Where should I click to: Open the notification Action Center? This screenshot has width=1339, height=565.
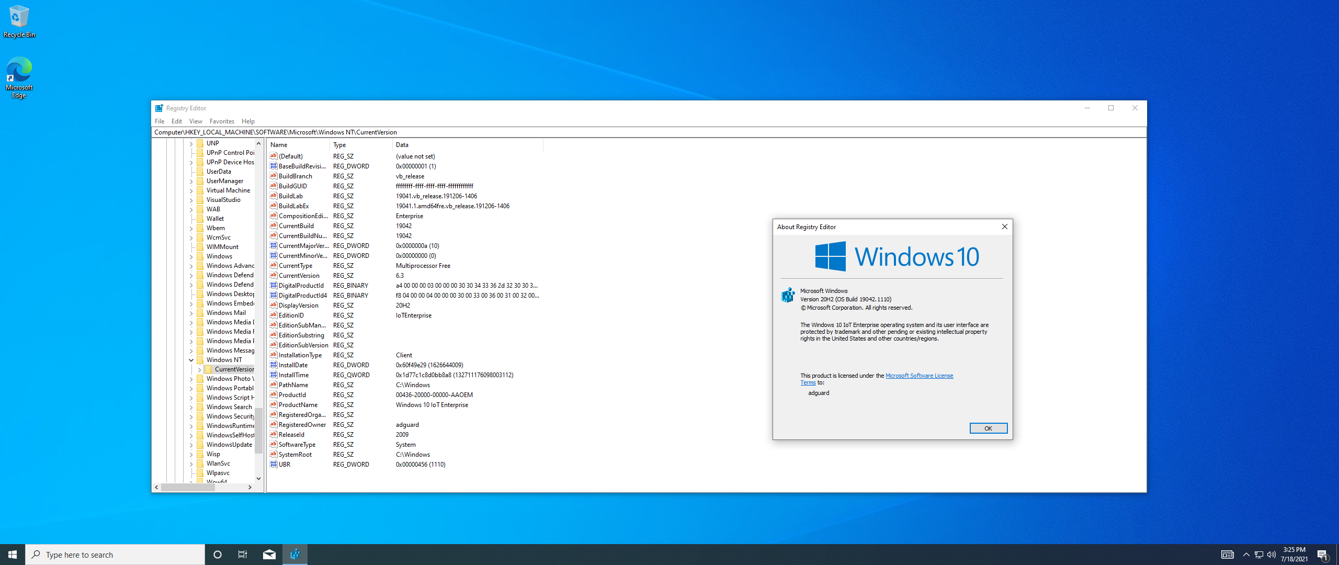(1323, 555)
